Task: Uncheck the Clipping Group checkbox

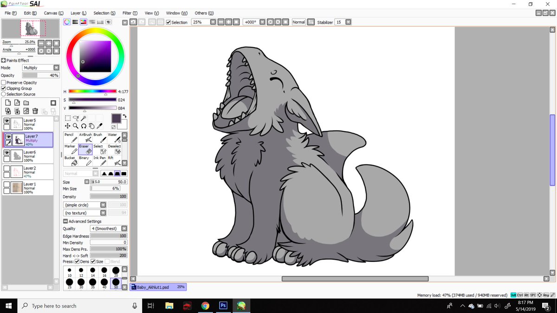Action: click(4, 88)
